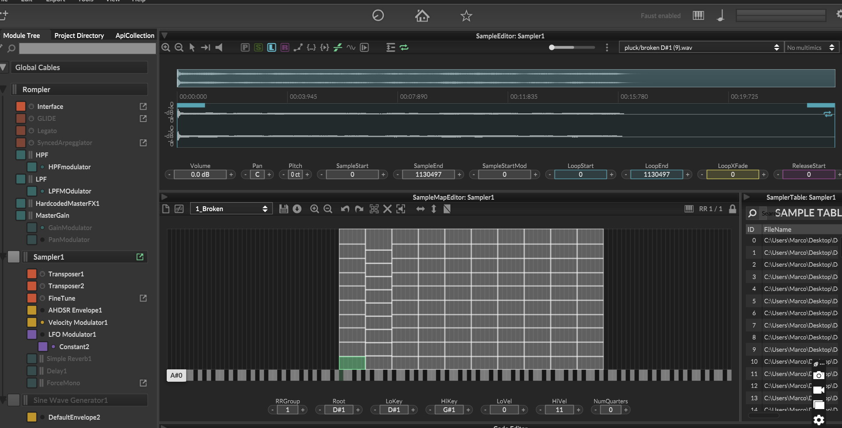842x428 pixels.
Task: Click the speaker preview icon in SampleEditor
Action: point(219,47)
